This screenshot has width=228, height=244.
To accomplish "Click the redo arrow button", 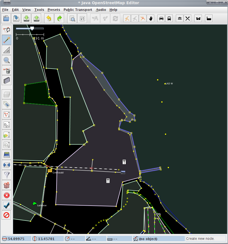I will click(x=59, y=19).
